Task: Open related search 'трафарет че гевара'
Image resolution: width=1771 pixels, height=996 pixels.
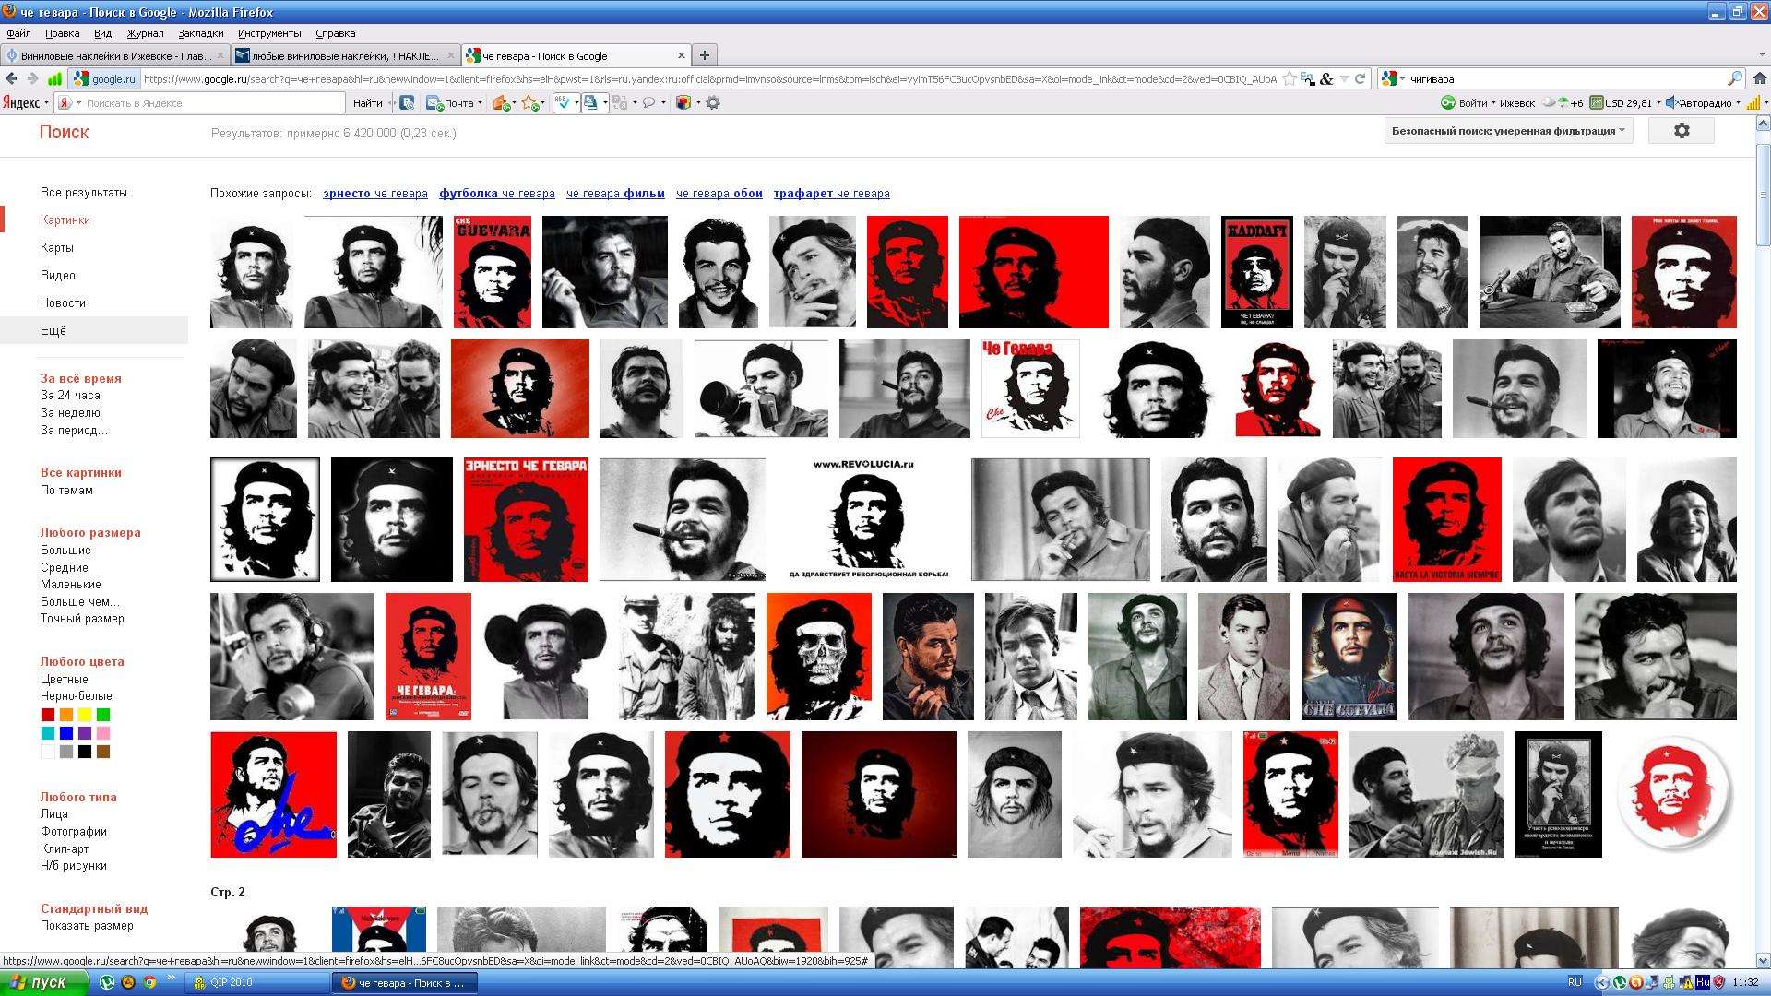Action: pos(831,194)
